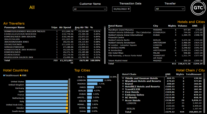Expand the Embassy Suites chain row
The width and height of the screenshot is (207, 114).
(x=123, y=95)
